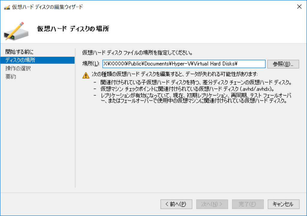Focus the 場所(L) path input field
The width and height of the screenshot is (307, 216).
click(x=184, y=64)
